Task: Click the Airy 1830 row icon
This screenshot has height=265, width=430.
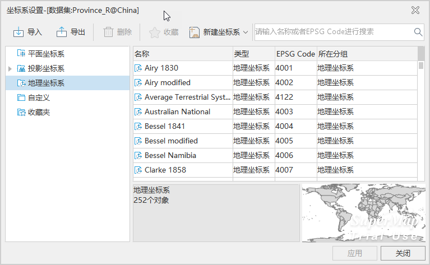Action: (138, 68)
